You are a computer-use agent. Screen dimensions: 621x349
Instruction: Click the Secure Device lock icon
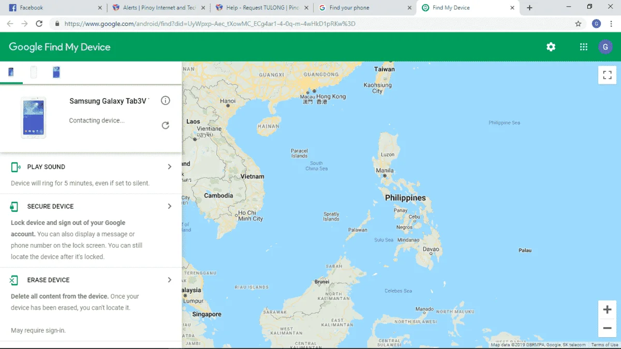(x=14, y=206)
